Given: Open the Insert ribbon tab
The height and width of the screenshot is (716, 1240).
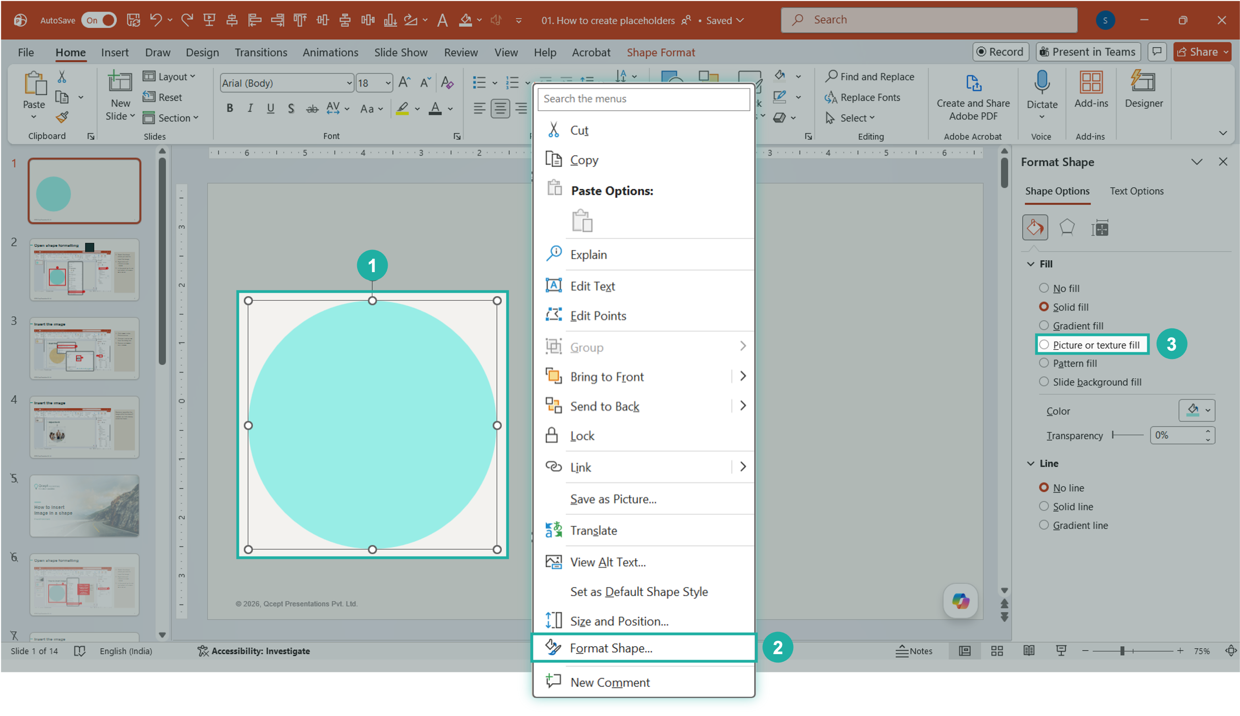Looking at the screenshot, I should coord(115,52).
